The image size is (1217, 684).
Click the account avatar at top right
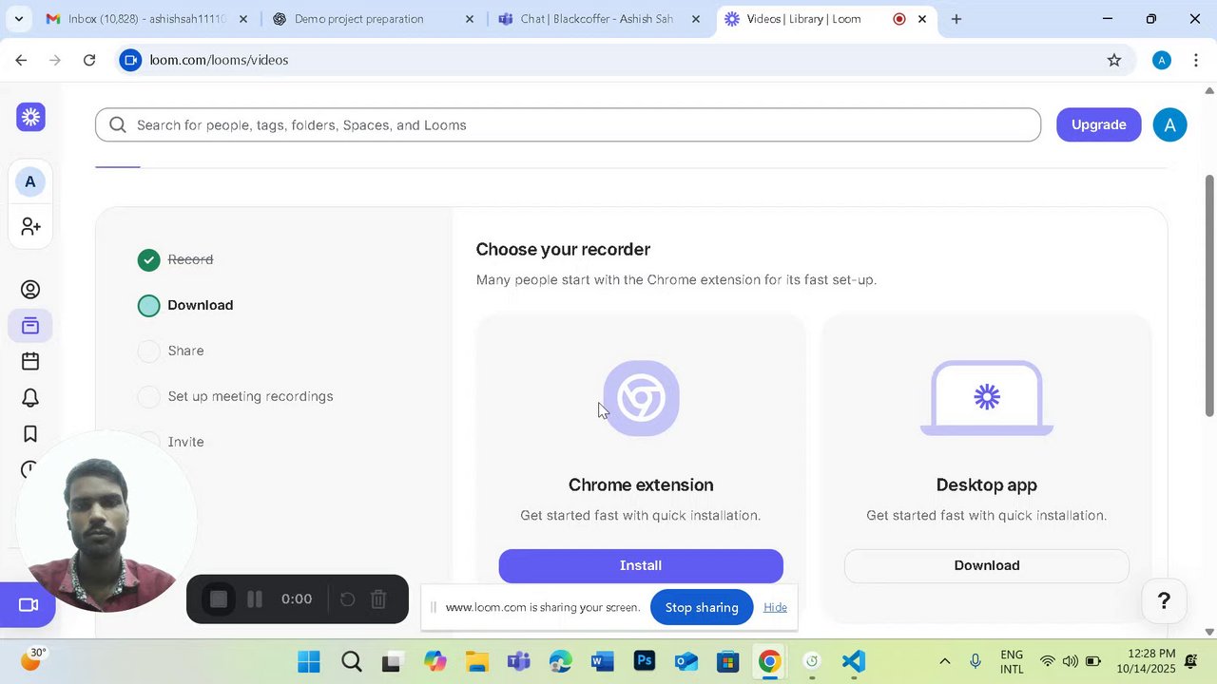1169,124
